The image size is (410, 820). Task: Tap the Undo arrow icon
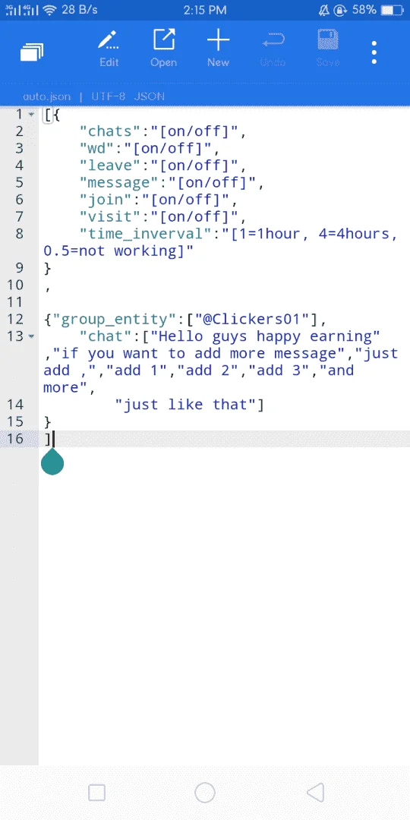pos(273,49)
